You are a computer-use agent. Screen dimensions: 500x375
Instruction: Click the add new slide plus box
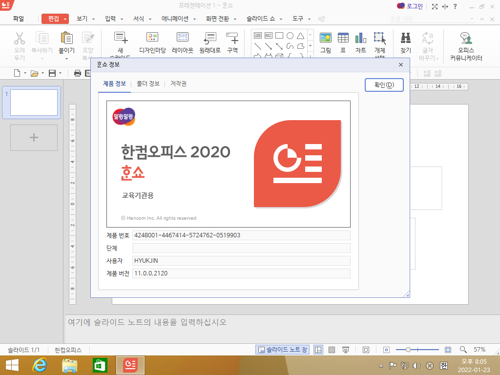(x=34, y=137)
